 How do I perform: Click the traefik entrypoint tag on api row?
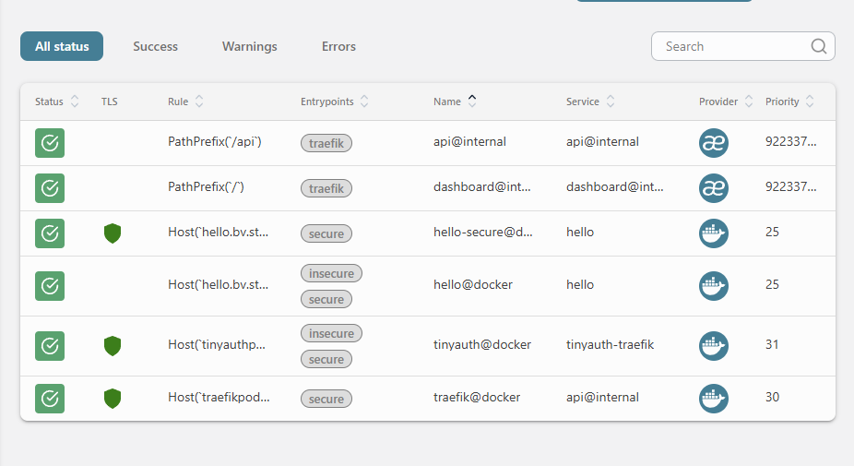pyautogui.click(x=326, y=143)
